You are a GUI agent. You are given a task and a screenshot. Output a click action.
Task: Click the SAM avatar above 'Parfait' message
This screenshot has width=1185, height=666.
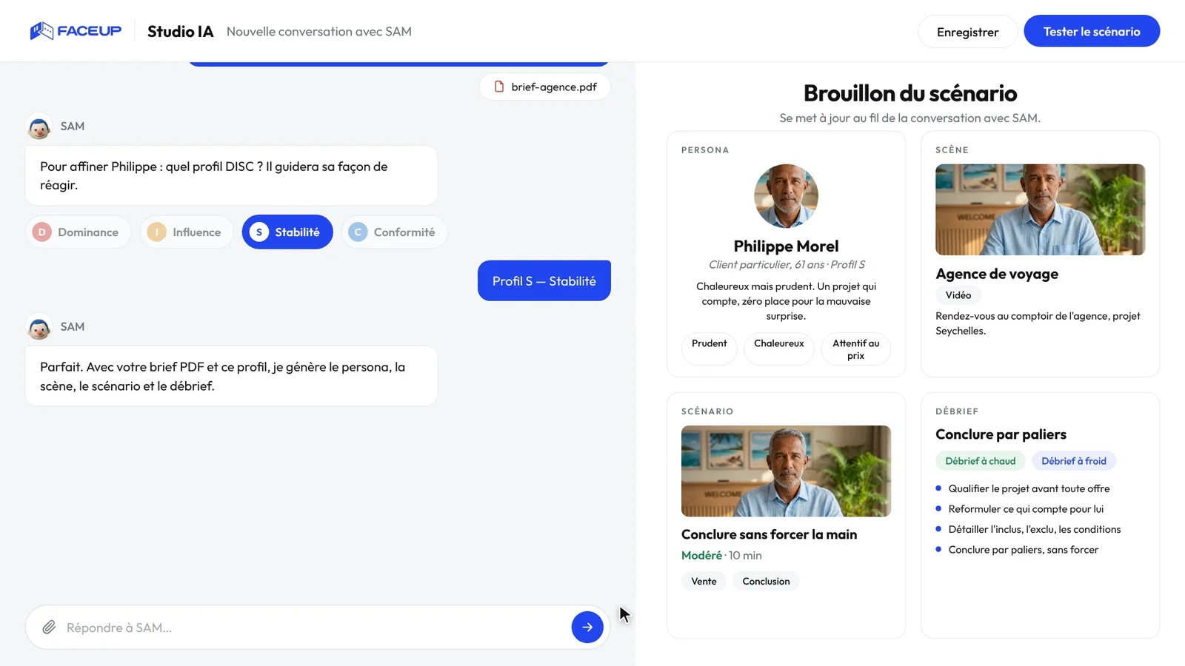click(x=39, y=327)
